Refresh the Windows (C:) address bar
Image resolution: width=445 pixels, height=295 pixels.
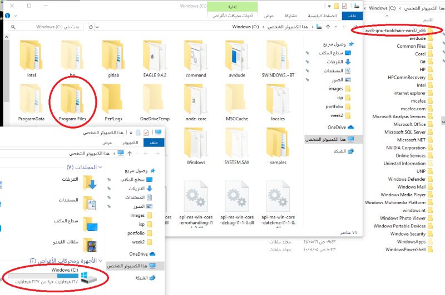pyautogui.click(x=91, y=27)
